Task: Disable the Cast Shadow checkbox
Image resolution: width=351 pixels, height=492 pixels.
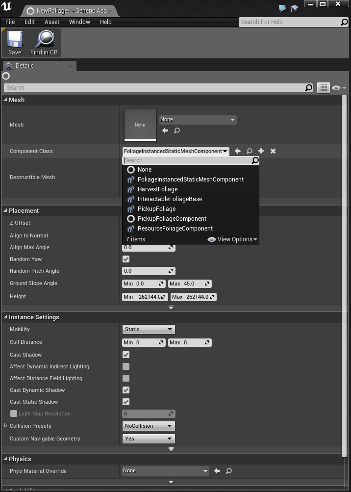Action: coord(126,355)
